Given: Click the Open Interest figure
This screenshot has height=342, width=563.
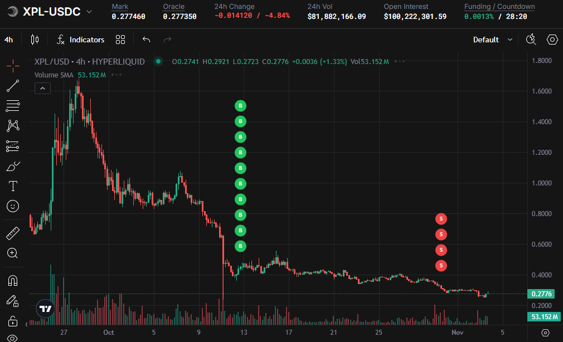Looking at the screenshot, I should click(x=415, y=17).
